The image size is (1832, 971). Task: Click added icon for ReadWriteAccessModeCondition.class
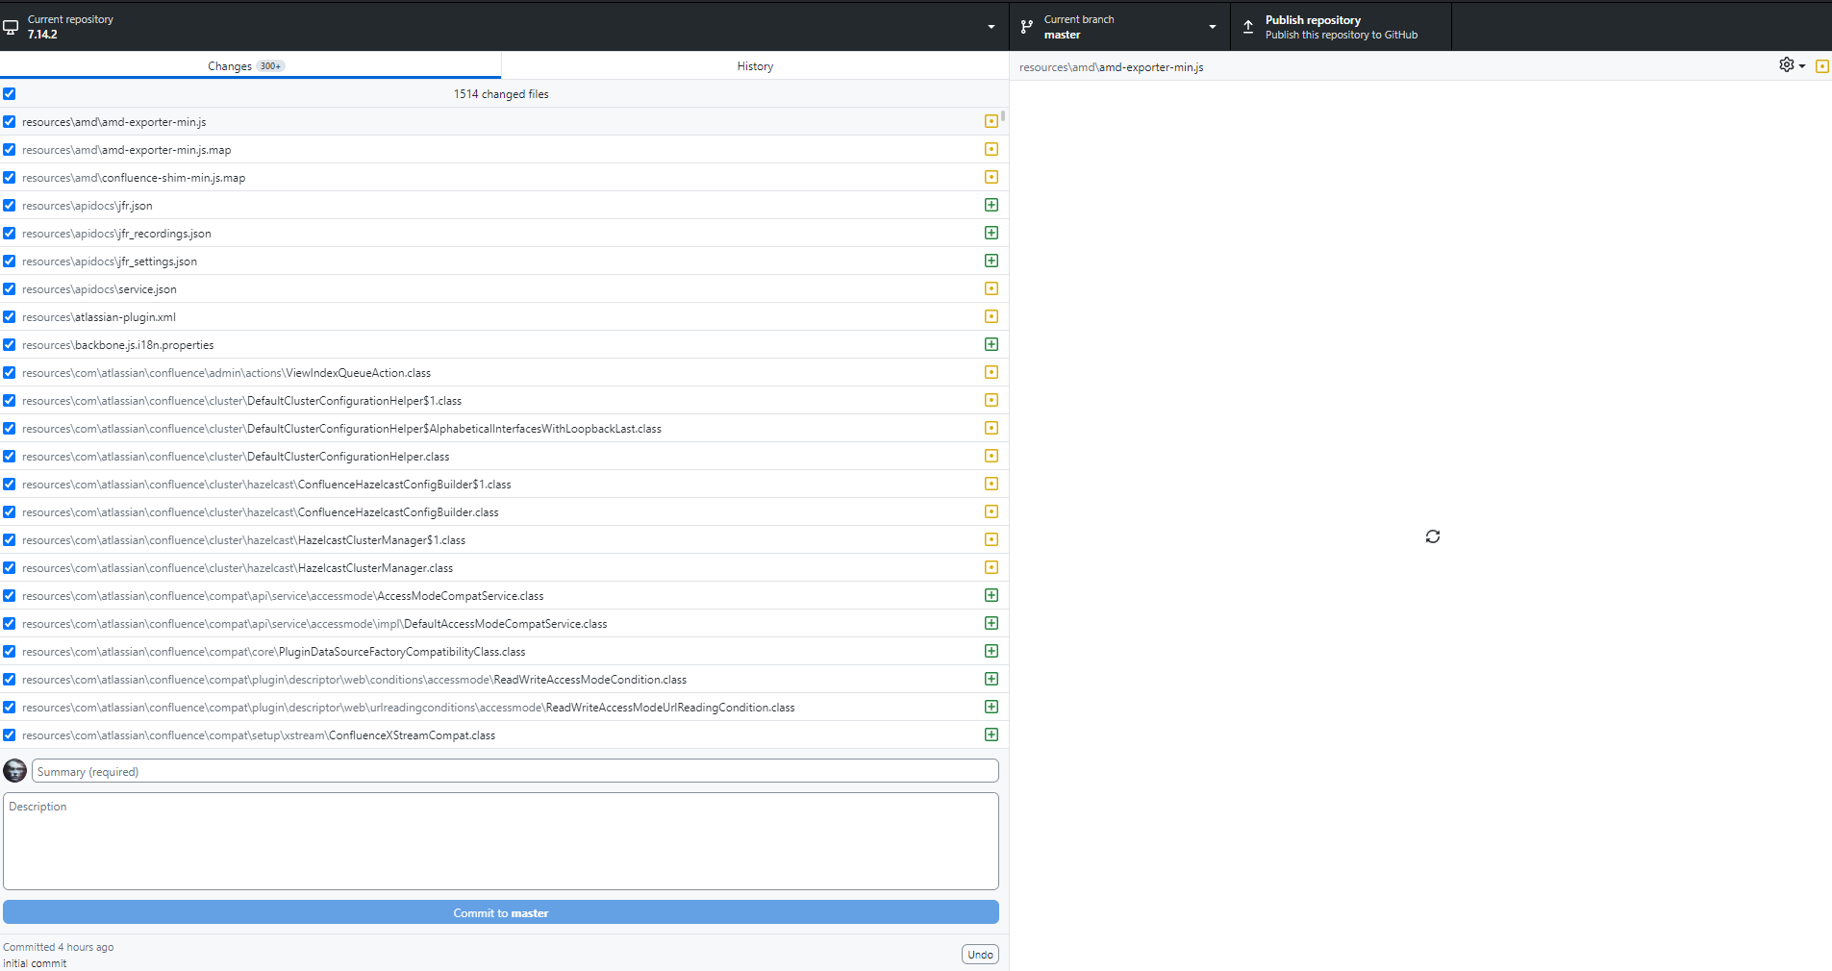click(991, 679)
